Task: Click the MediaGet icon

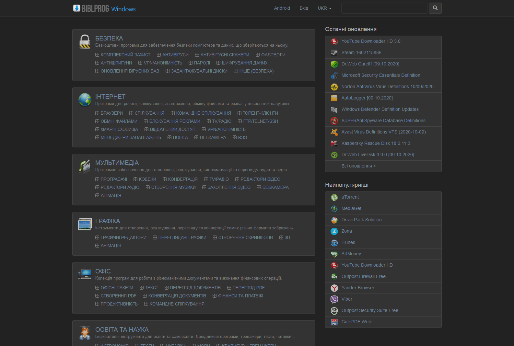Action: point(334,209)
